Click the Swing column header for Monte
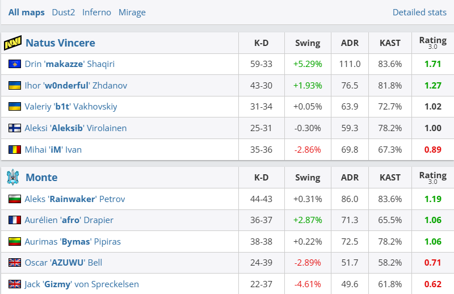Screen dimensions: 454x294 click(x=308, y=178)
